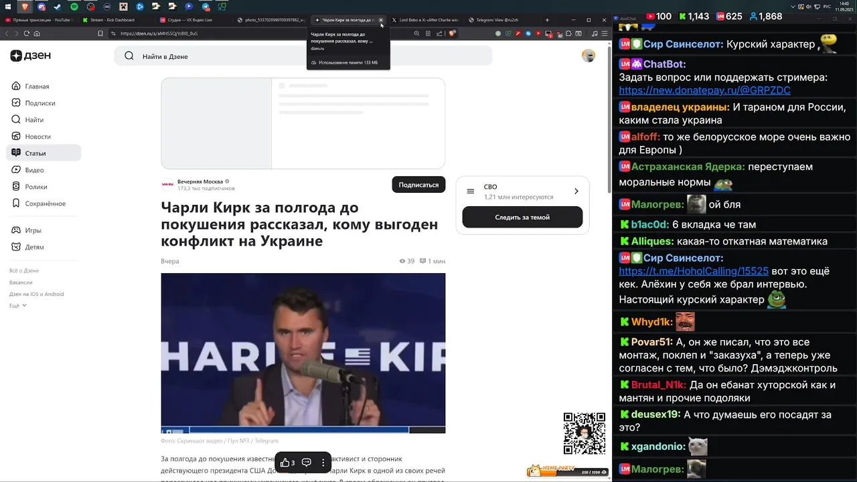Click the search magnifier in Dzen search box
Screen dimensions: 857x482
(129, 56)
